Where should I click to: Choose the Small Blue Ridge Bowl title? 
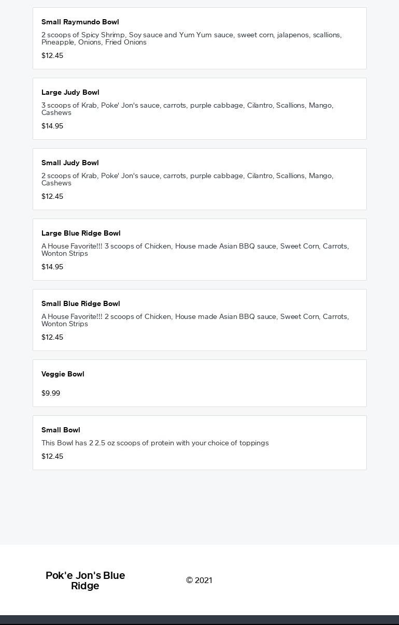(81, 303)
